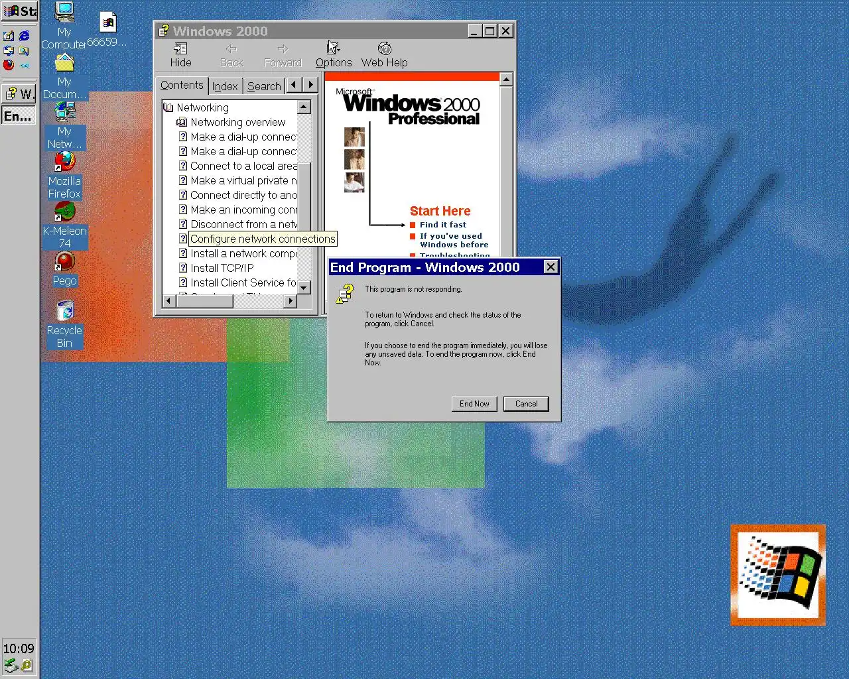Open the Start button on taskbar

click(x=19, y=11)
